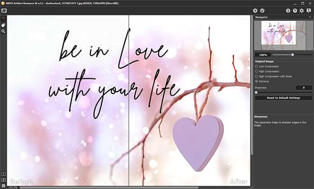Open the Help question mark icon
Viewport: 314px width, 189px height.
pos(295,10)
